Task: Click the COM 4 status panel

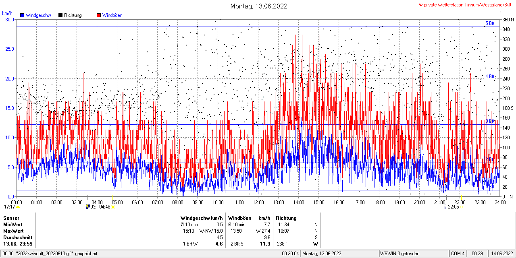Action: click(x=458, y=254)
